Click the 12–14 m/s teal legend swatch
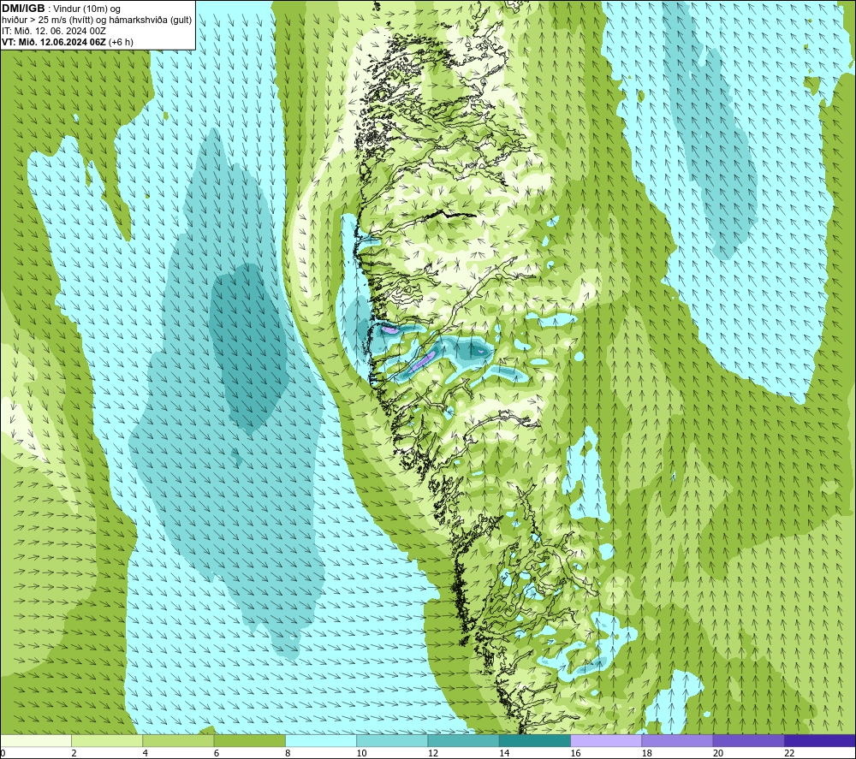 463,741
